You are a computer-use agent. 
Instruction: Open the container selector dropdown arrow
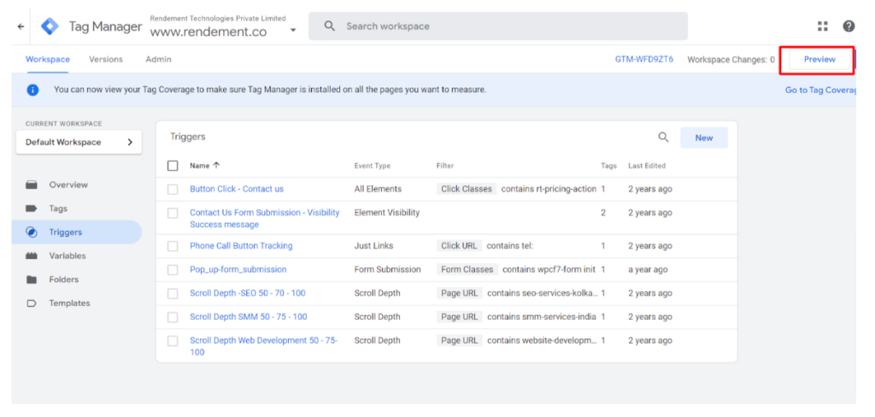point(293,31)
